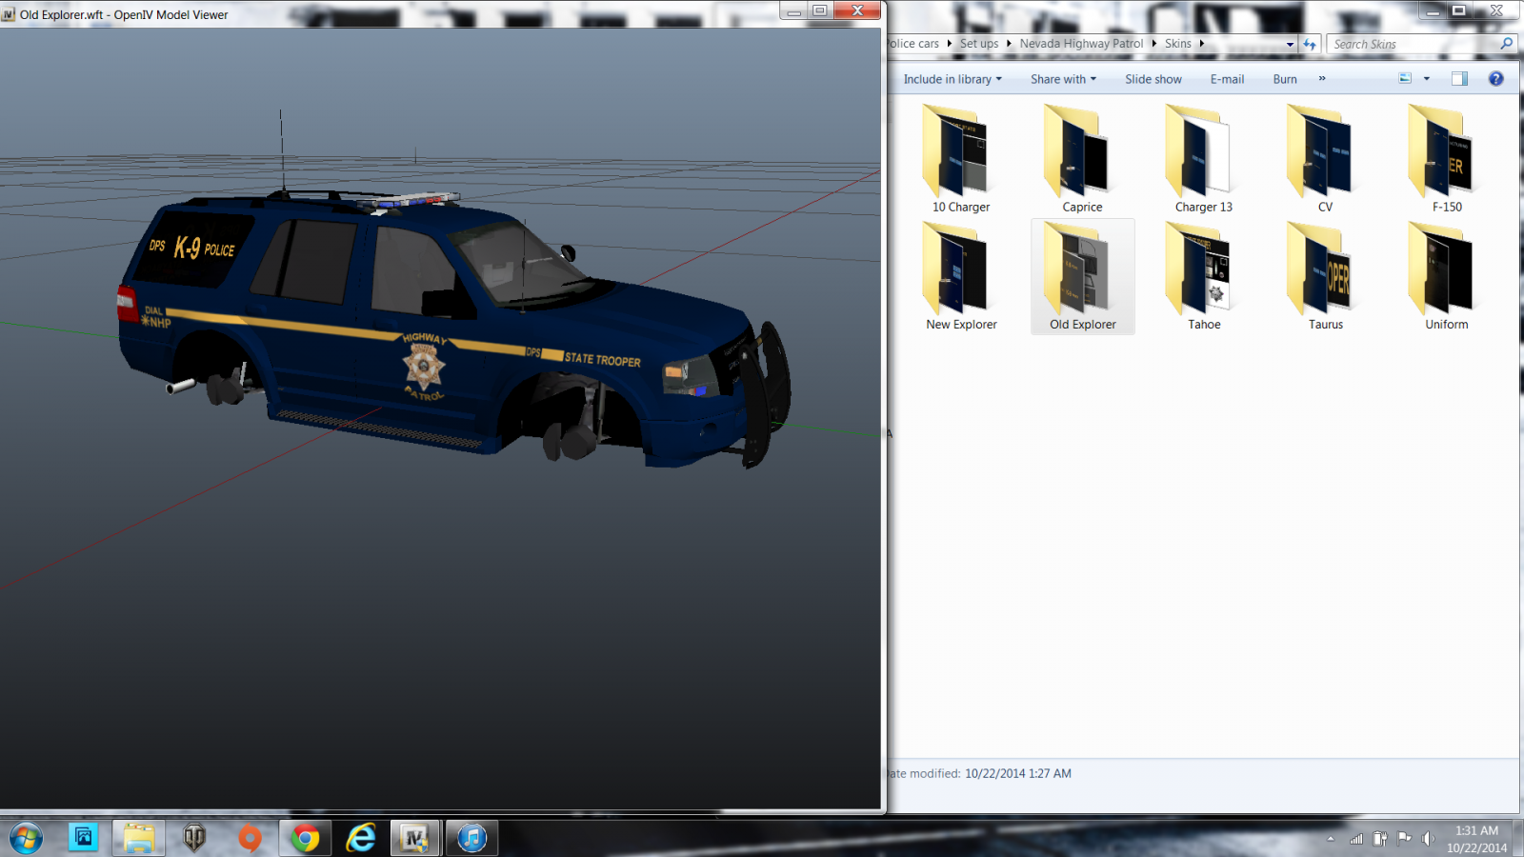The image size is (1524, 857).
Task: Open the change view options arrow
Action: pyautogui.click(x=1427, y=79)
